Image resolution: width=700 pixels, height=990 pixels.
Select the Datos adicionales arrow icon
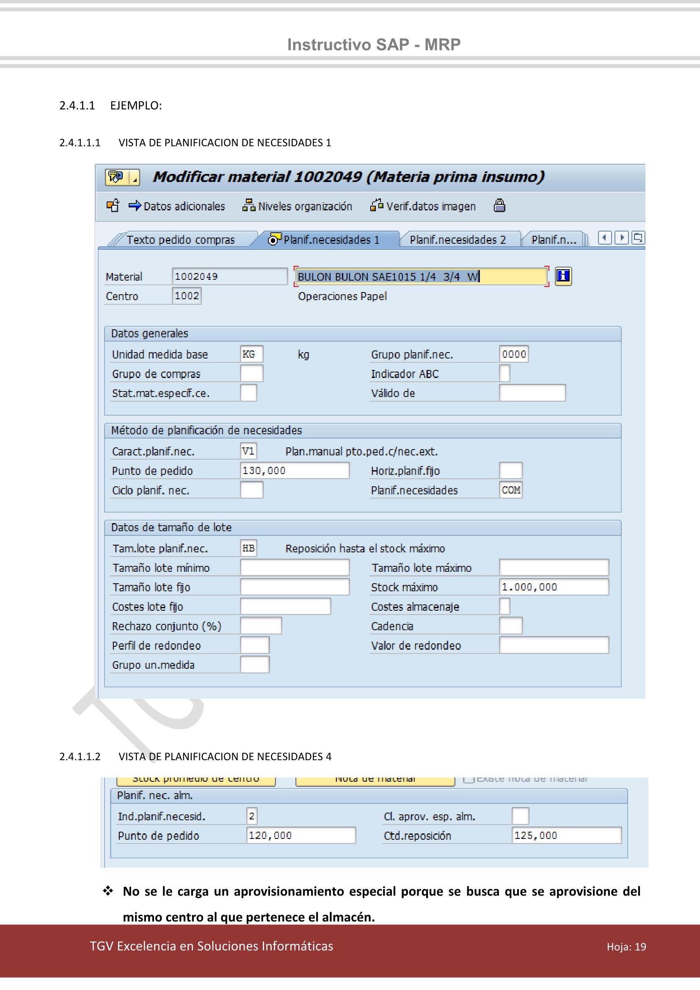click(135, 207)
